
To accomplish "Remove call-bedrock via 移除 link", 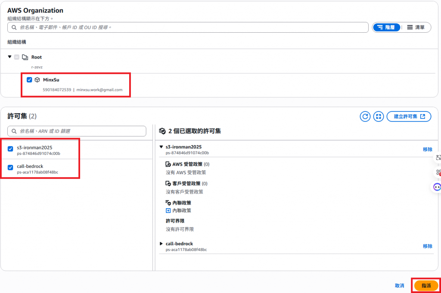I will click(x=428, y=246).
